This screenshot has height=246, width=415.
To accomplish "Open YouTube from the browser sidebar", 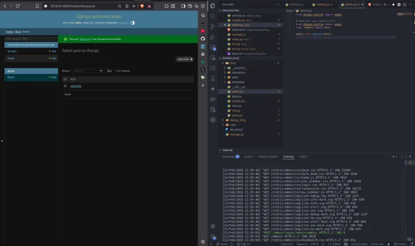I will point(203,31).
